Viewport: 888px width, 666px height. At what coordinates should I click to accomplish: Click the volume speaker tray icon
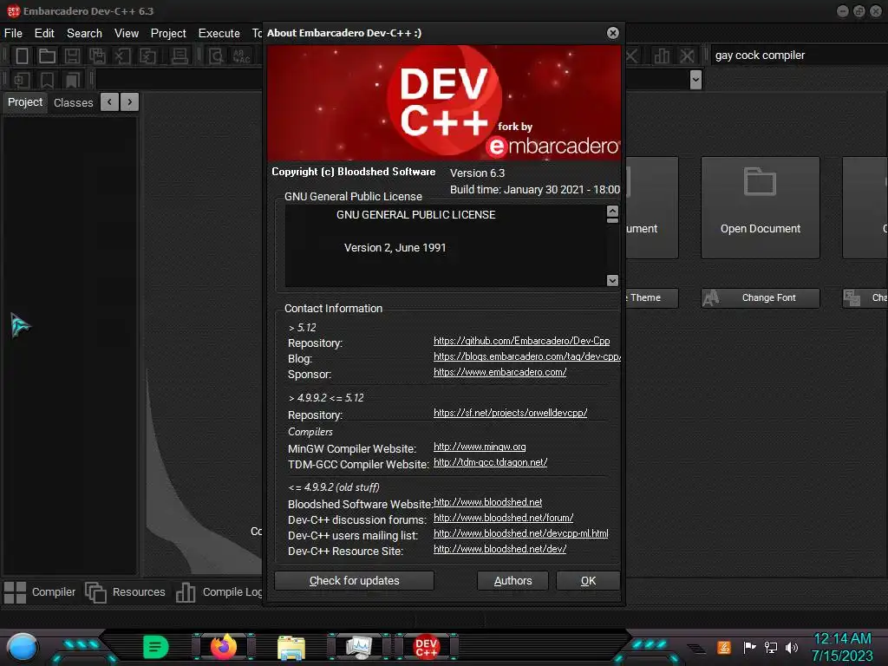[x=792, y=647]
